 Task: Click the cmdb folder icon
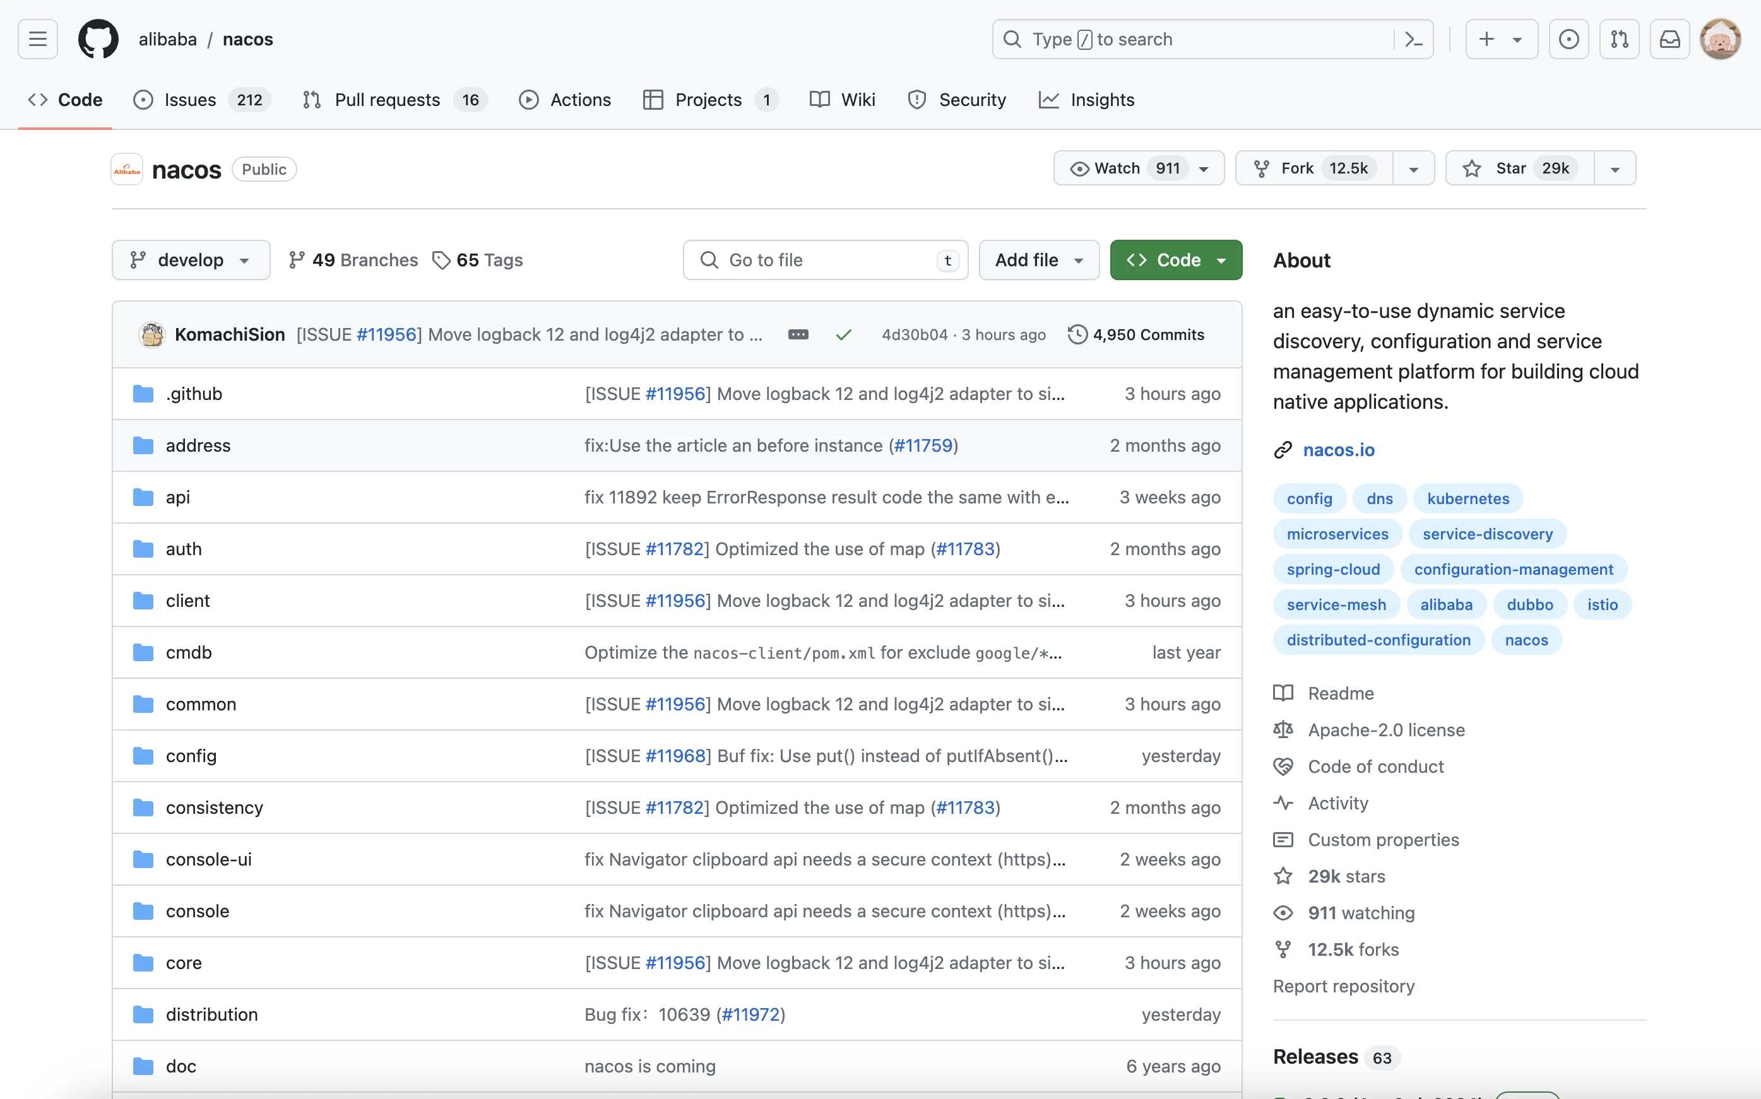(x=143, y=653)
